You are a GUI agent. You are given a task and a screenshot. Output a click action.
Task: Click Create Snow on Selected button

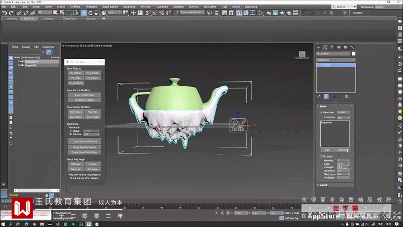[x=85, y=141]
